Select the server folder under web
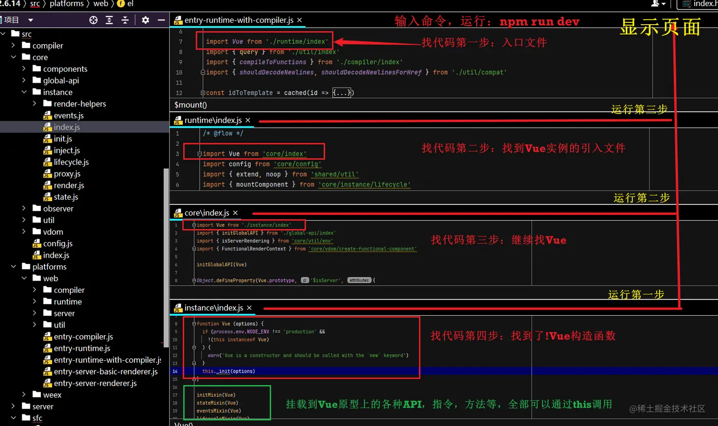The image size is (718, 426). [59, 313]
